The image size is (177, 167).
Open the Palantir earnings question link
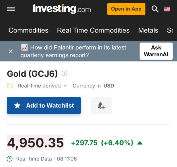(x=78, y=51)
